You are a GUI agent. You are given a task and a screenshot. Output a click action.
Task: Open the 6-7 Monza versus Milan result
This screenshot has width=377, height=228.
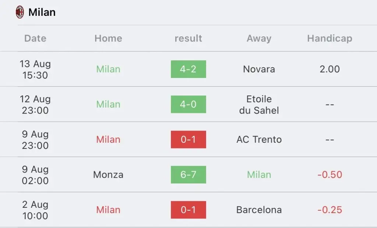[188, 175]
